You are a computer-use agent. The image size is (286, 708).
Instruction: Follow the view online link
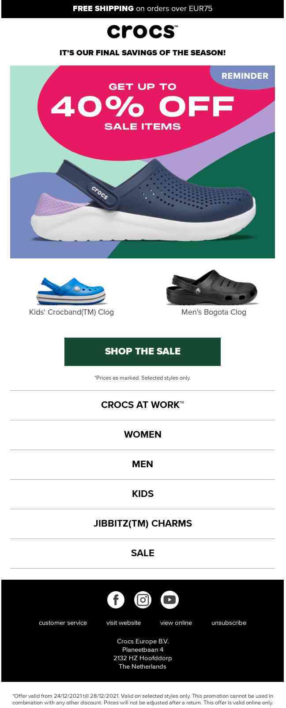click(176, 623)
